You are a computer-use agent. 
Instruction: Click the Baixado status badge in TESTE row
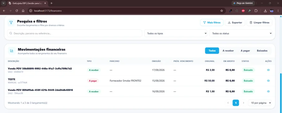(248, 81)
